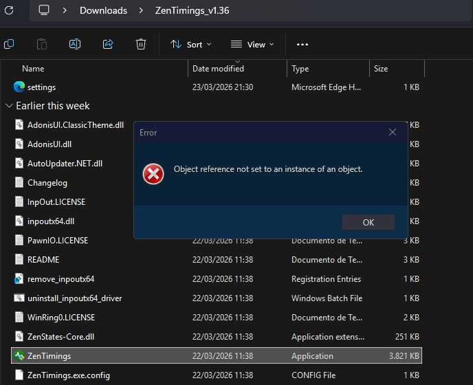Open the Sort dropdown menu
Image resolution: width=473 pixels, height=385 pixels.
191,44
